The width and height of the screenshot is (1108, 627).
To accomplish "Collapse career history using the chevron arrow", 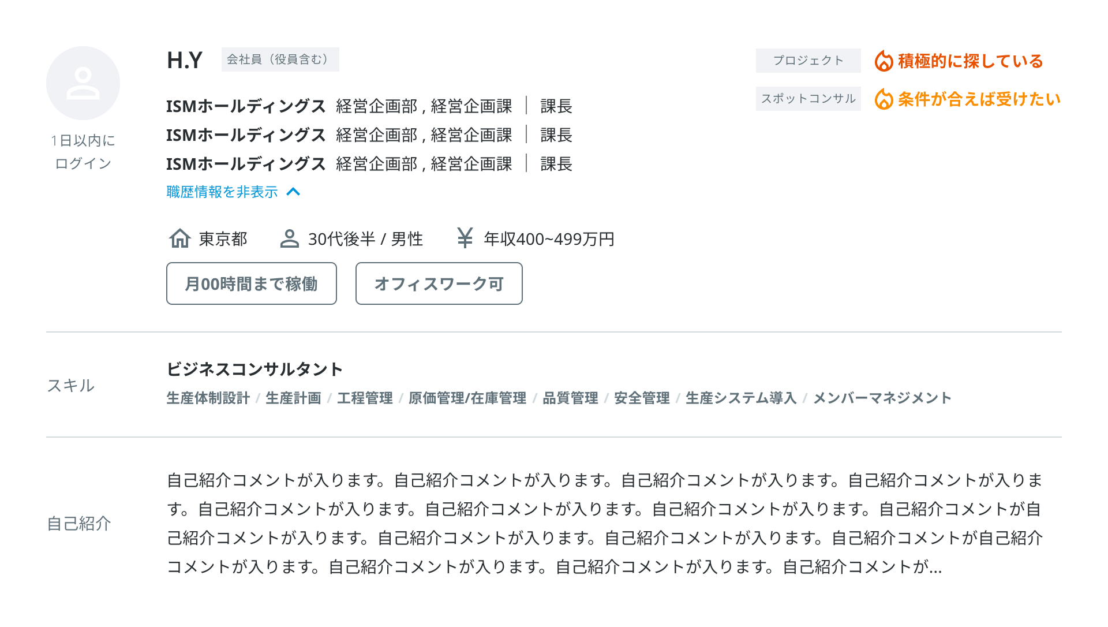I will point(293,192).
